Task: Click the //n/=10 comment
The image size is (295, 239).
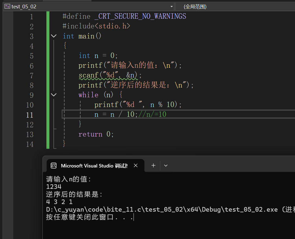Action: [153, 114]
